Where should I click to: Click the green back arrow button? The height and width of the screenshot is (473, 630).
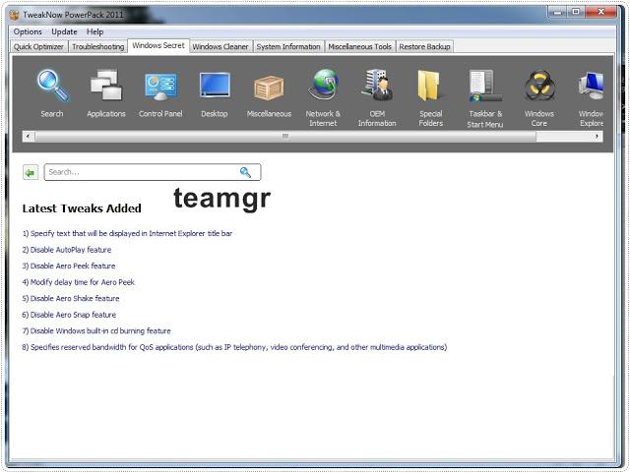(31, 173)
